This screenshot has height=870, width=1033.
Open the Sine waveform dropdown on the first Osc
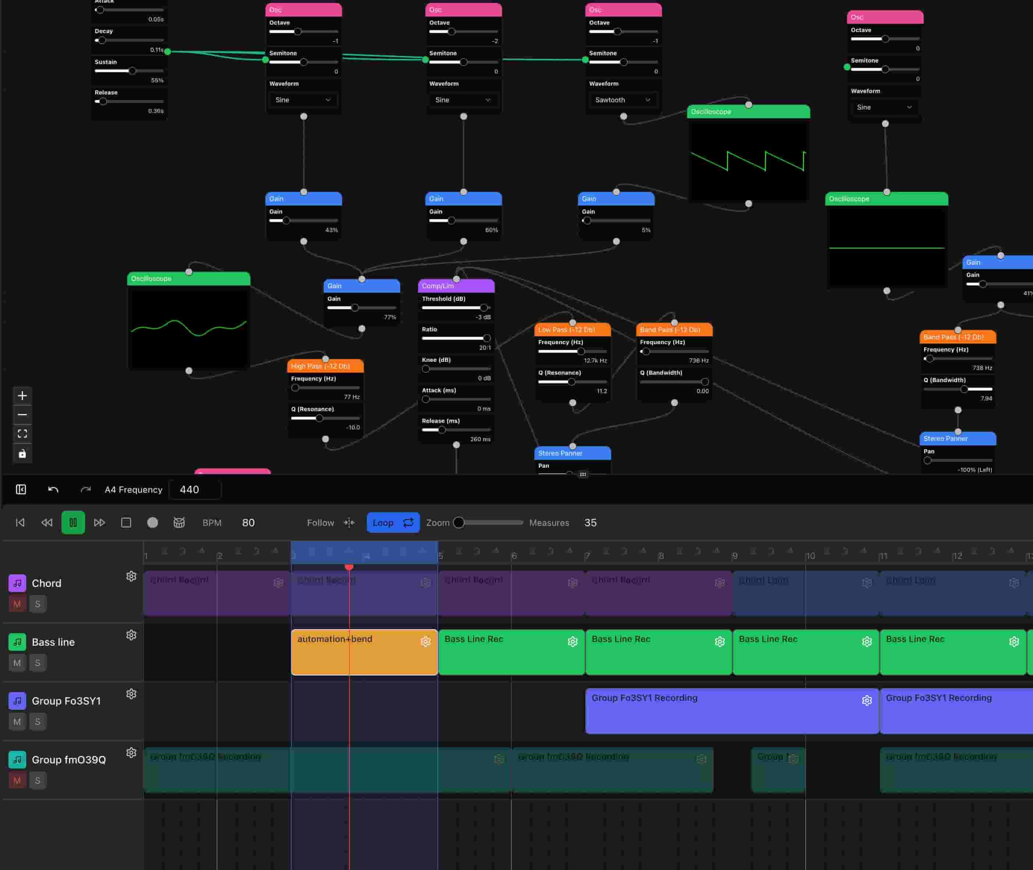(303, 100)
